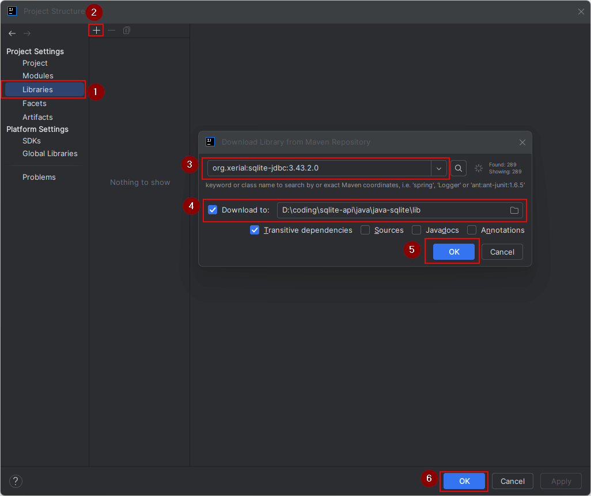Enable the Sources checkbox
Screen dimensions: 591x496
pos(365,230)
